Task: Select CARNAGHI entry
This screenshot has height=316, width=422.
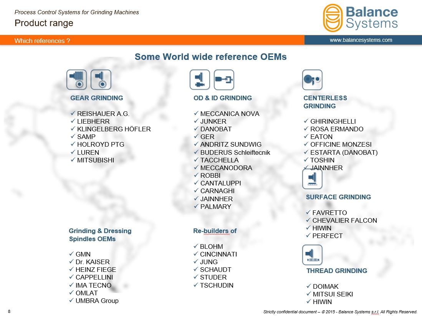Action: pos(217,191)
